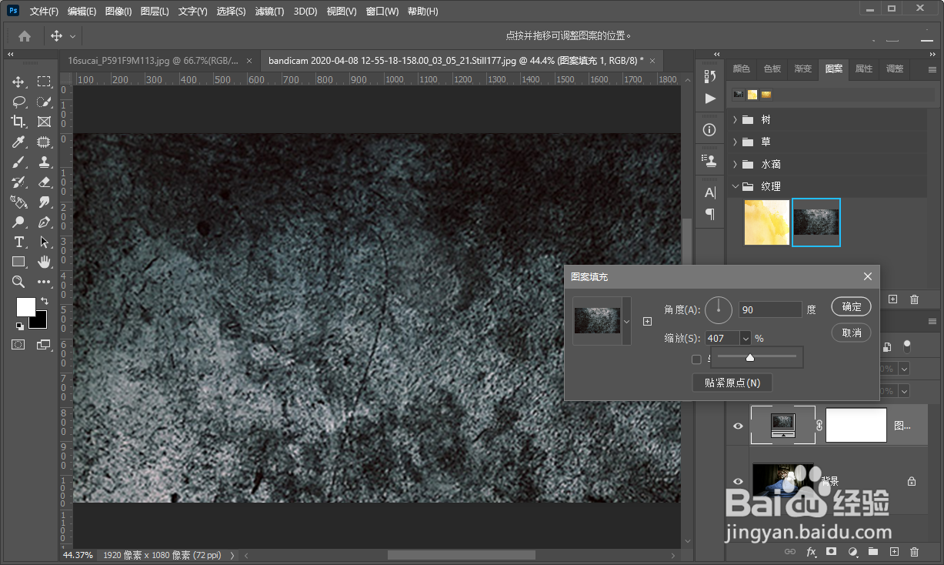Viewport: 944px width, 565px height.
Task: Select the Frame tool
Action: [44, 122]
